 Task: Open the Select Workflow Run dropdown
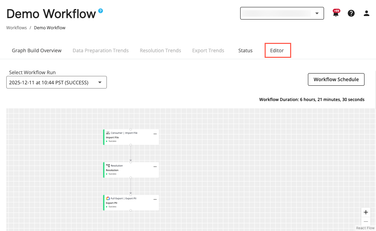pyautogui.click(x=57, y=82)
